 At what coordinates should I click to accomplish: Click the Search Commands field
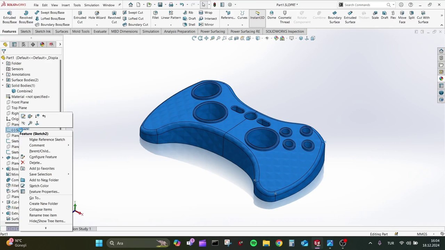pyautogui.click(x=366, y=5)
